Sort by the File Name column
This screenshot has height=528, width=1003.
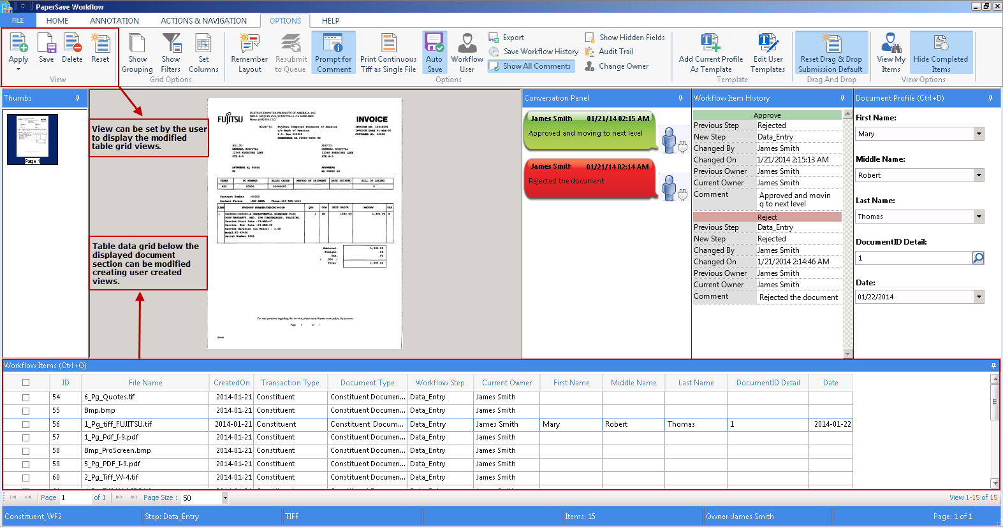145,383
